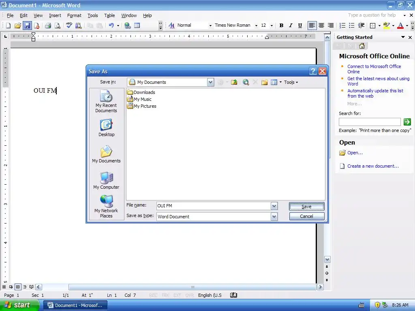This screenshot has width=415, height=311.
Task: Click Search the Web icon in Save As
Action: click(246, 82)
